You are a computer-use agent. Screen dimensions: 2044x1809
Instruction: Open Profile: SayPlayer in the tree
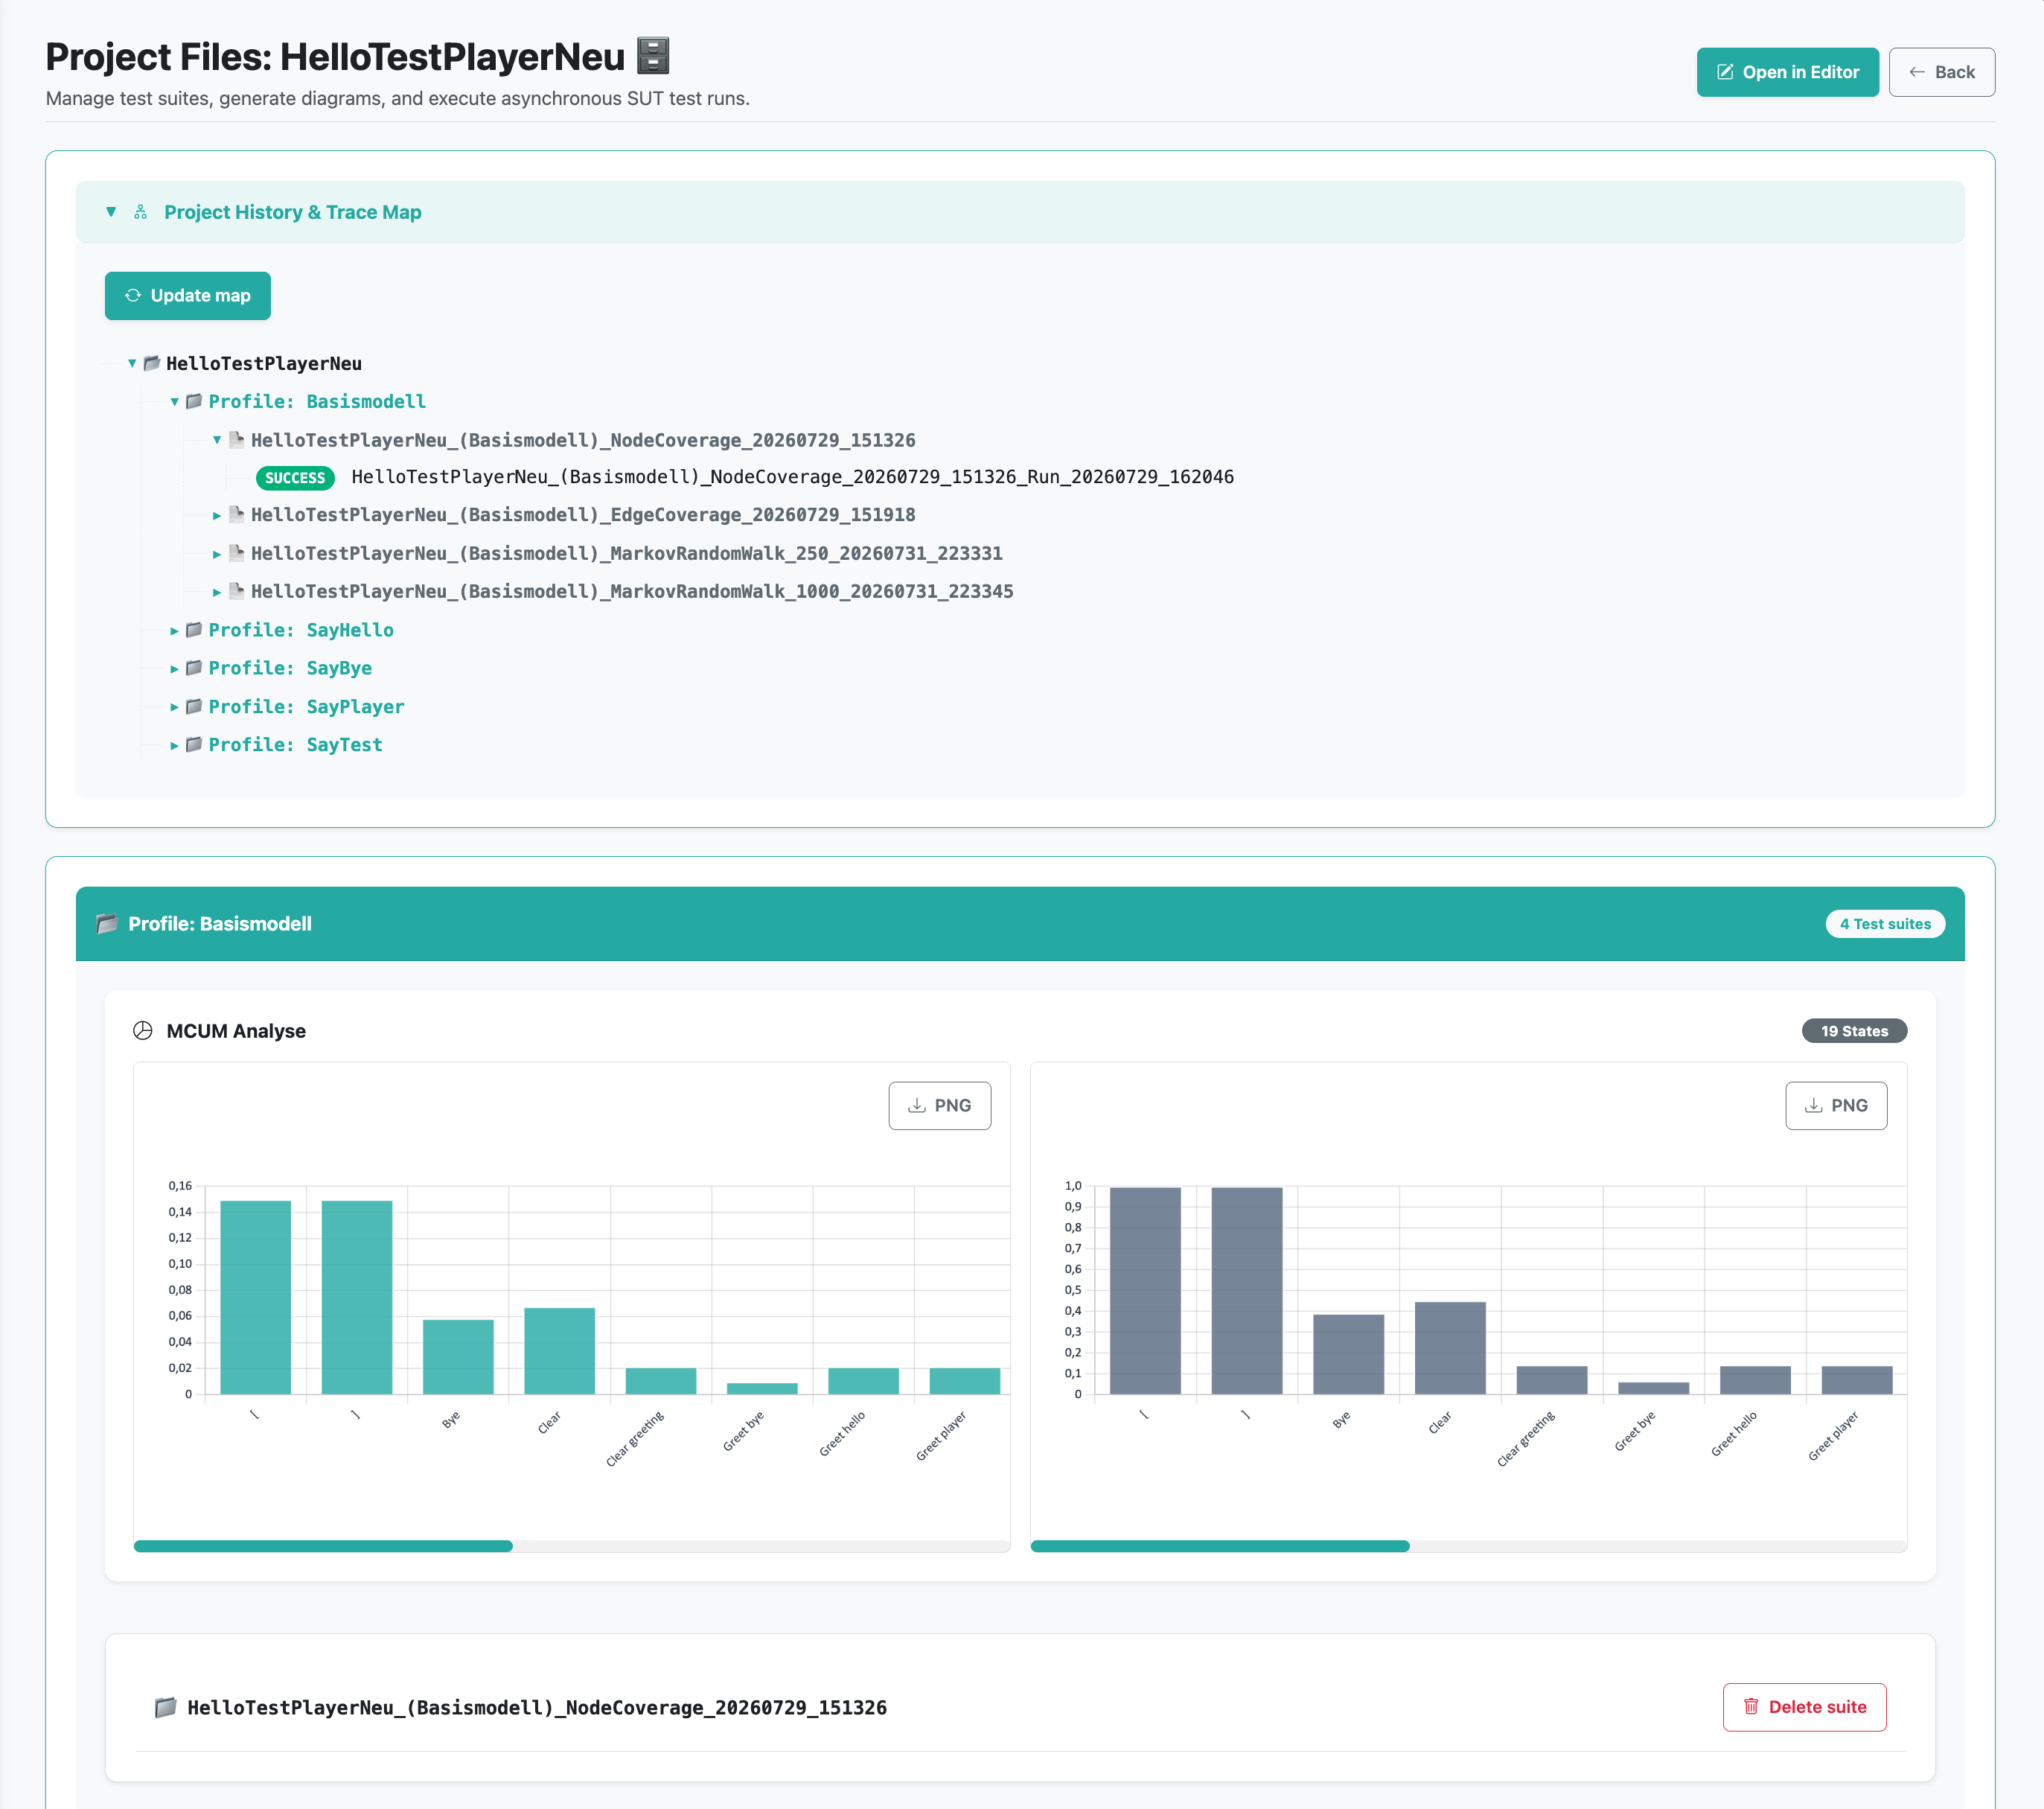pos(306,707)
